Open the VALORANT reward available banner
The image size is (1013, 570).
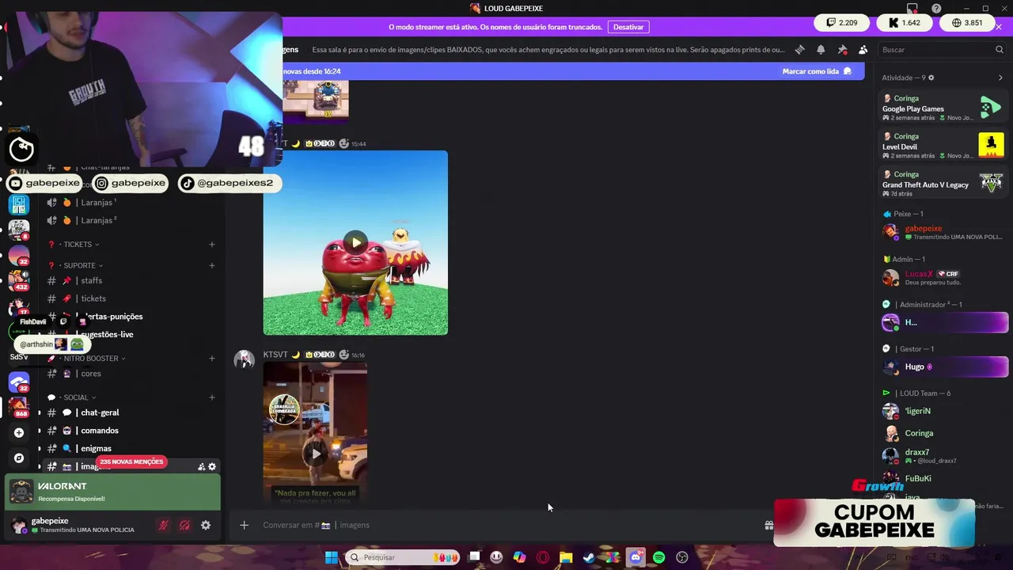pyautogui.click(x=113, y=492)
